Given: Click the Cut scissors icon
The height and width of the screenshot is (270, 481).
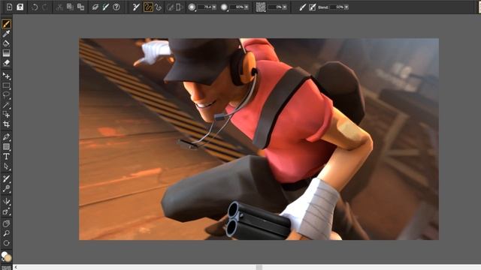Looking at the screenshot, I should (x=59, y=7).
